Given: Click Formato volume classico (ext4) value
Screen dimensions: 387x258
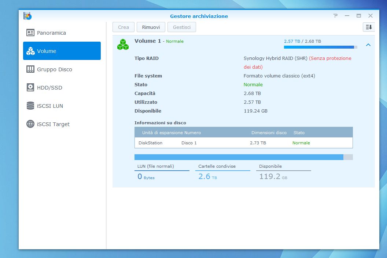Looking at the screenshot, I should (x=279, y=76).
